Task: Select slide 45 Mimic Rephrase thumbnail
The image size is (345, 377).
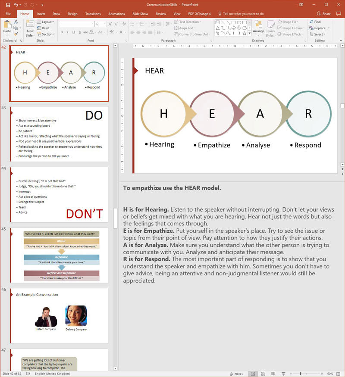Action: tap(59, 255)
